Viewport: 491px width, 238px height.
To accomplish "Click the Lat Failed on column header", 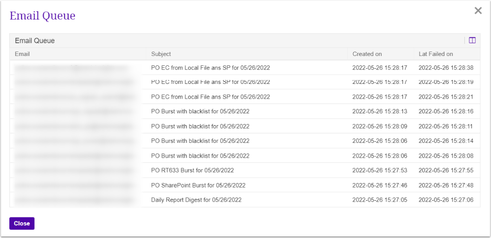I will click(435, 54).
